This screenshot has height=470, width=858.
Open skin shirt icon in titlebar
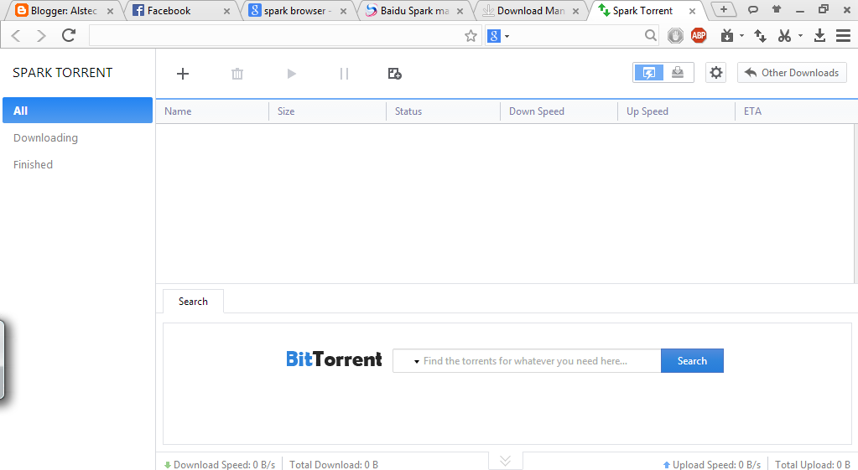pyautogui.click(x=777, y=9)
